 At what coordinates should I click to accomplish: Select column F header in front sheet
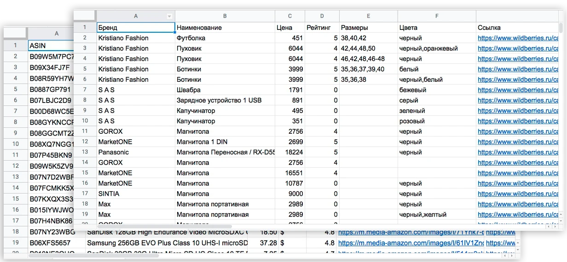(437, 16)
